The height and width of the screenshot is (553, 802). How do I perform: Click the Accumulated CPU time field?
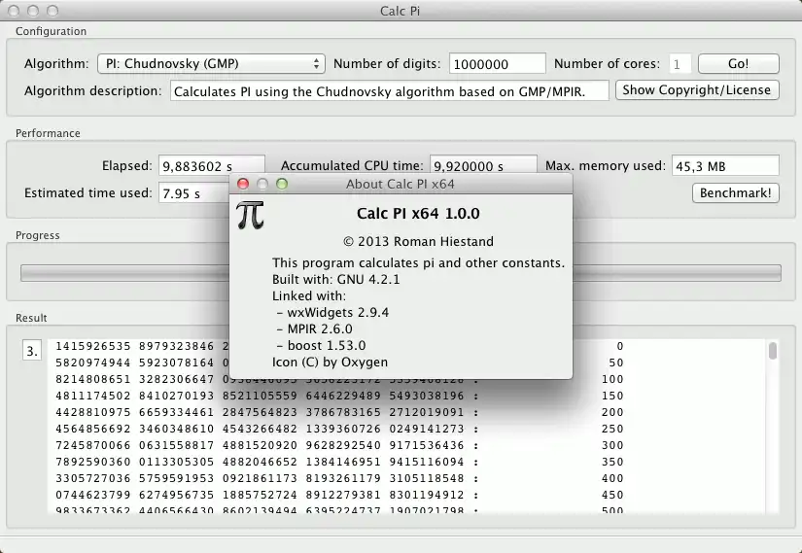tap(483, 166)
